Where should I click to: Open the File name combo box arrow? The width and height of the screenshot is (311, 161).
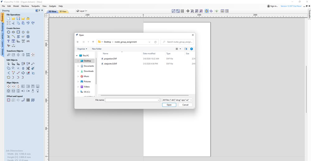(159, 100)
